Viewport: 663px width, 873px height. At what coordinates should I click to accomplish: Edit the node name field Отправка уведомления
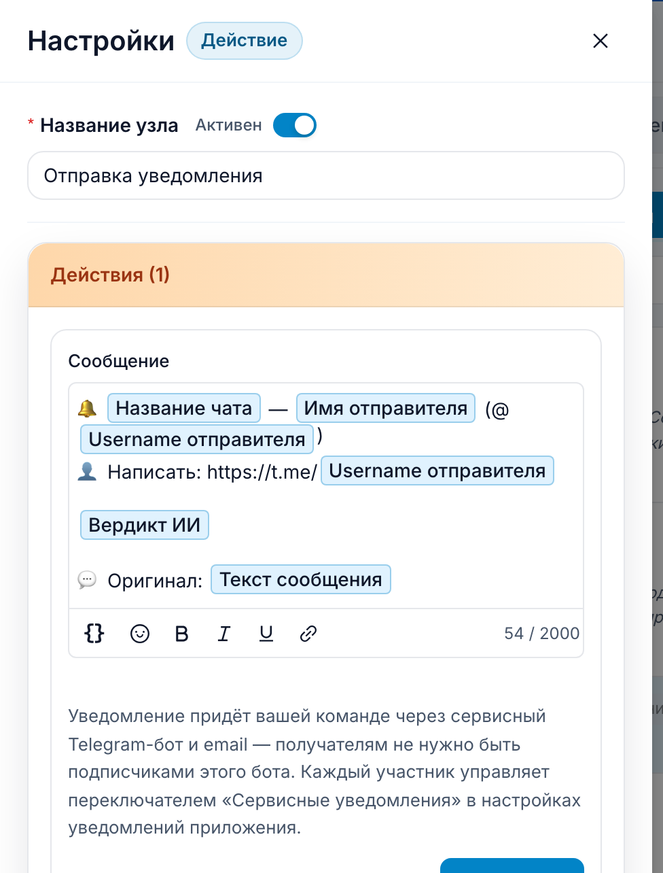click(326, 175)
